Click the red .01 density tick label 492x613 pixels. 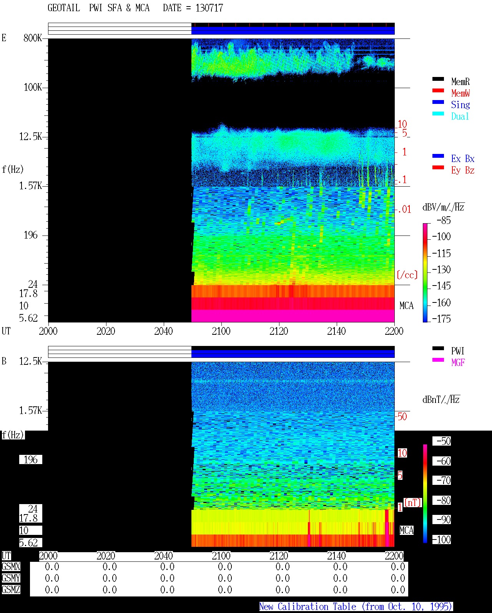tap(404, 210)
